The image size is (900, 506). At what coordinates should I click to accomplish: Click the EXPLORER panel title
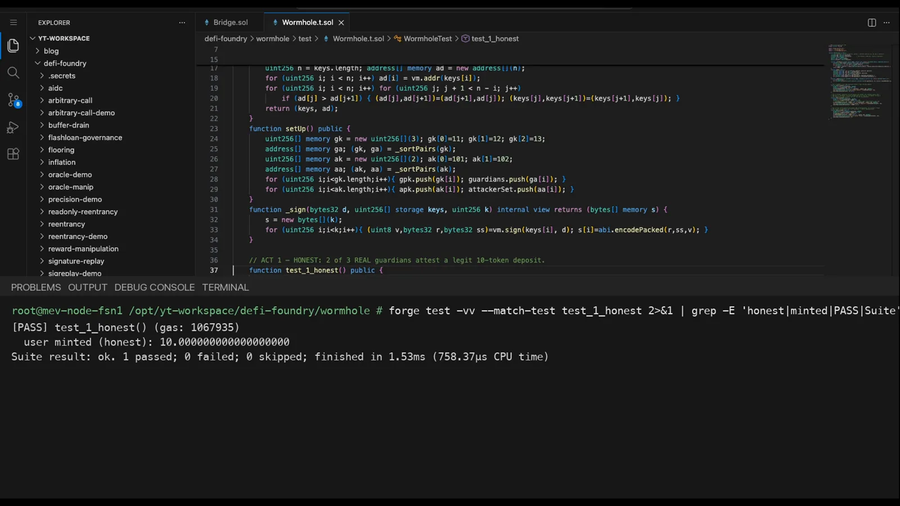coord(54,22)
